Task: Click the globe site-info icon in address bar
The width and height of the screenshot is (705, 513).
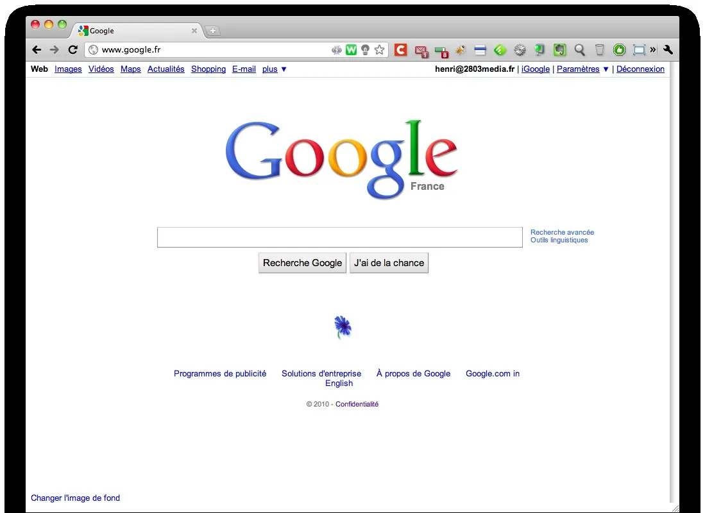Action: [x=93, y=50]
